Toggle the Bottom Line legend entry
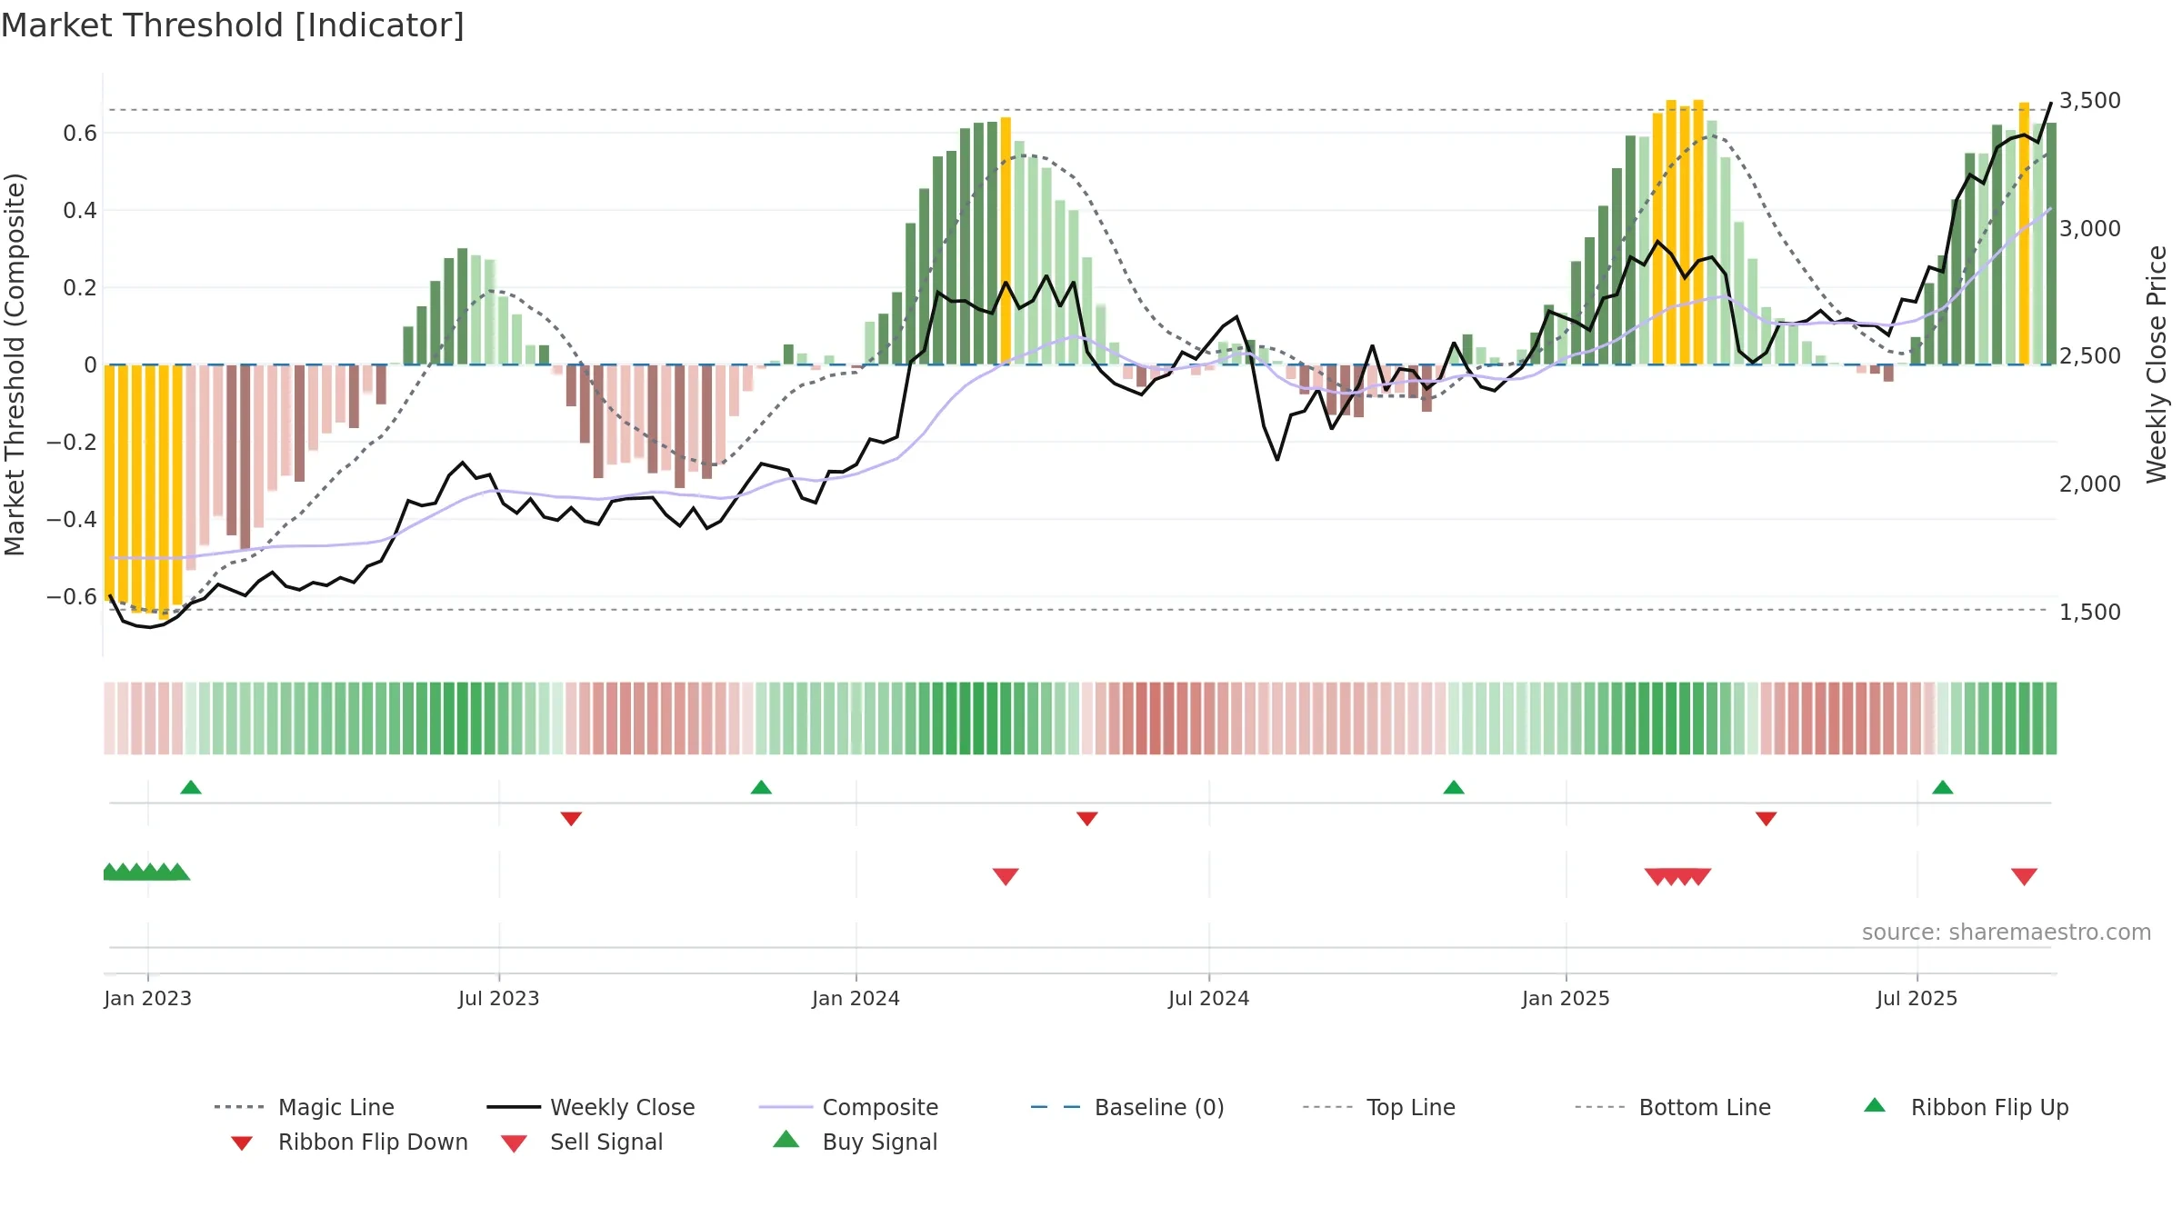 point(1673,1107)
